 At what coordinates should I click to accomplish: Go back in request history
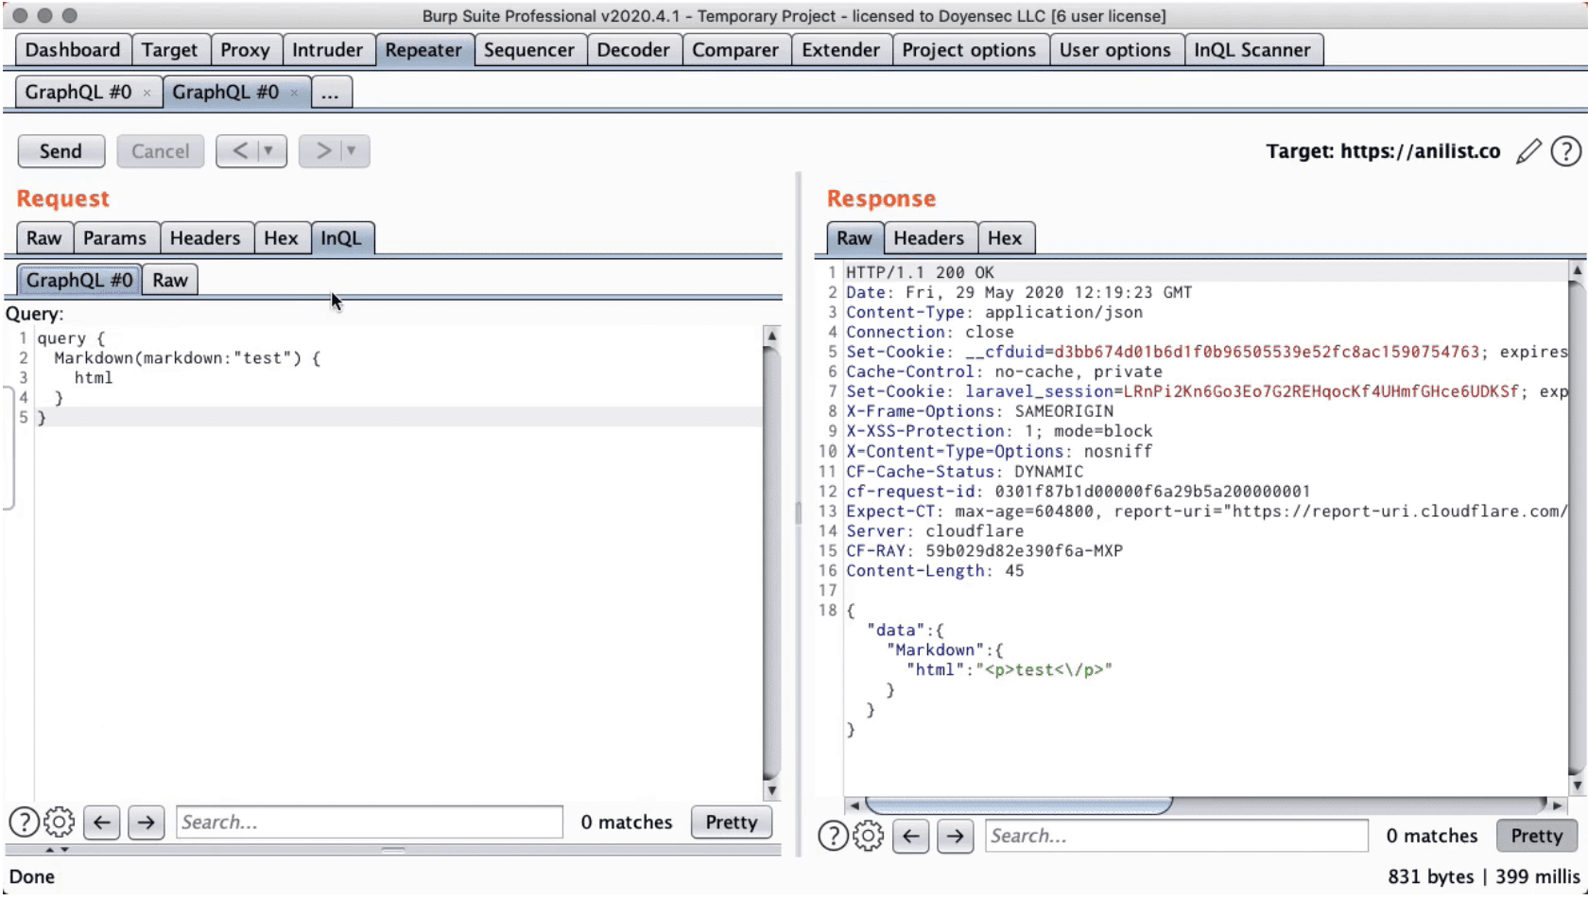tap(240, 151)
